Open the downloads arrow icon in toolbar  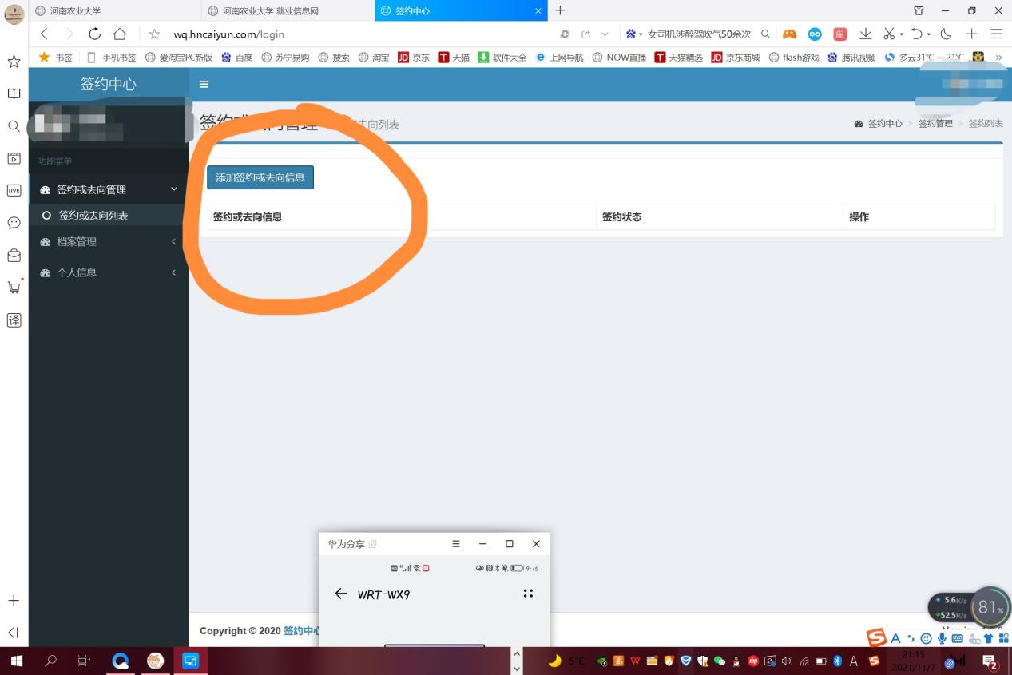865,34
